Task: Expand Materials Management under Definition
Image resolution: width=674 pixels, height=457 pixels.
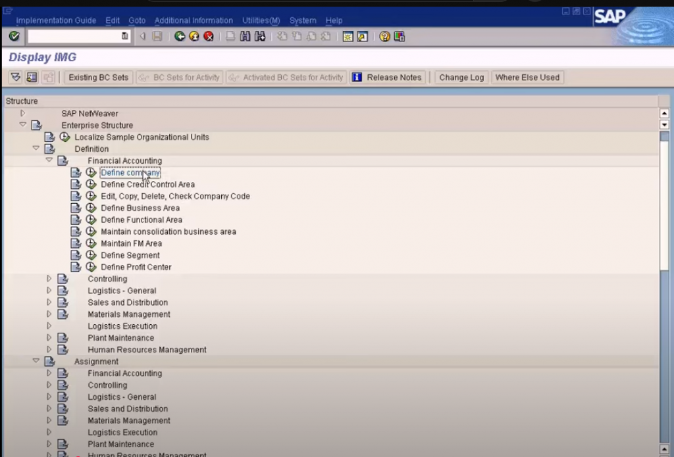Action: click(x=49, y=314)
